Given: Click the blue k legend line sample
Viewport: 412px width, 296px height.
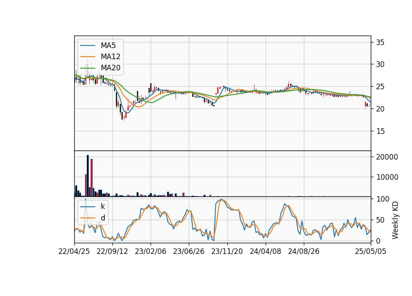Looking at the screenshot, I should pos(88,206).
